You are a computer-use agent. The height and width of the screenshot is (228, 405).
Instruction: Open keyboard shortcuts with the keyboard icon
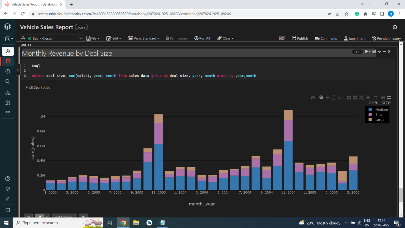pos(282,38)
